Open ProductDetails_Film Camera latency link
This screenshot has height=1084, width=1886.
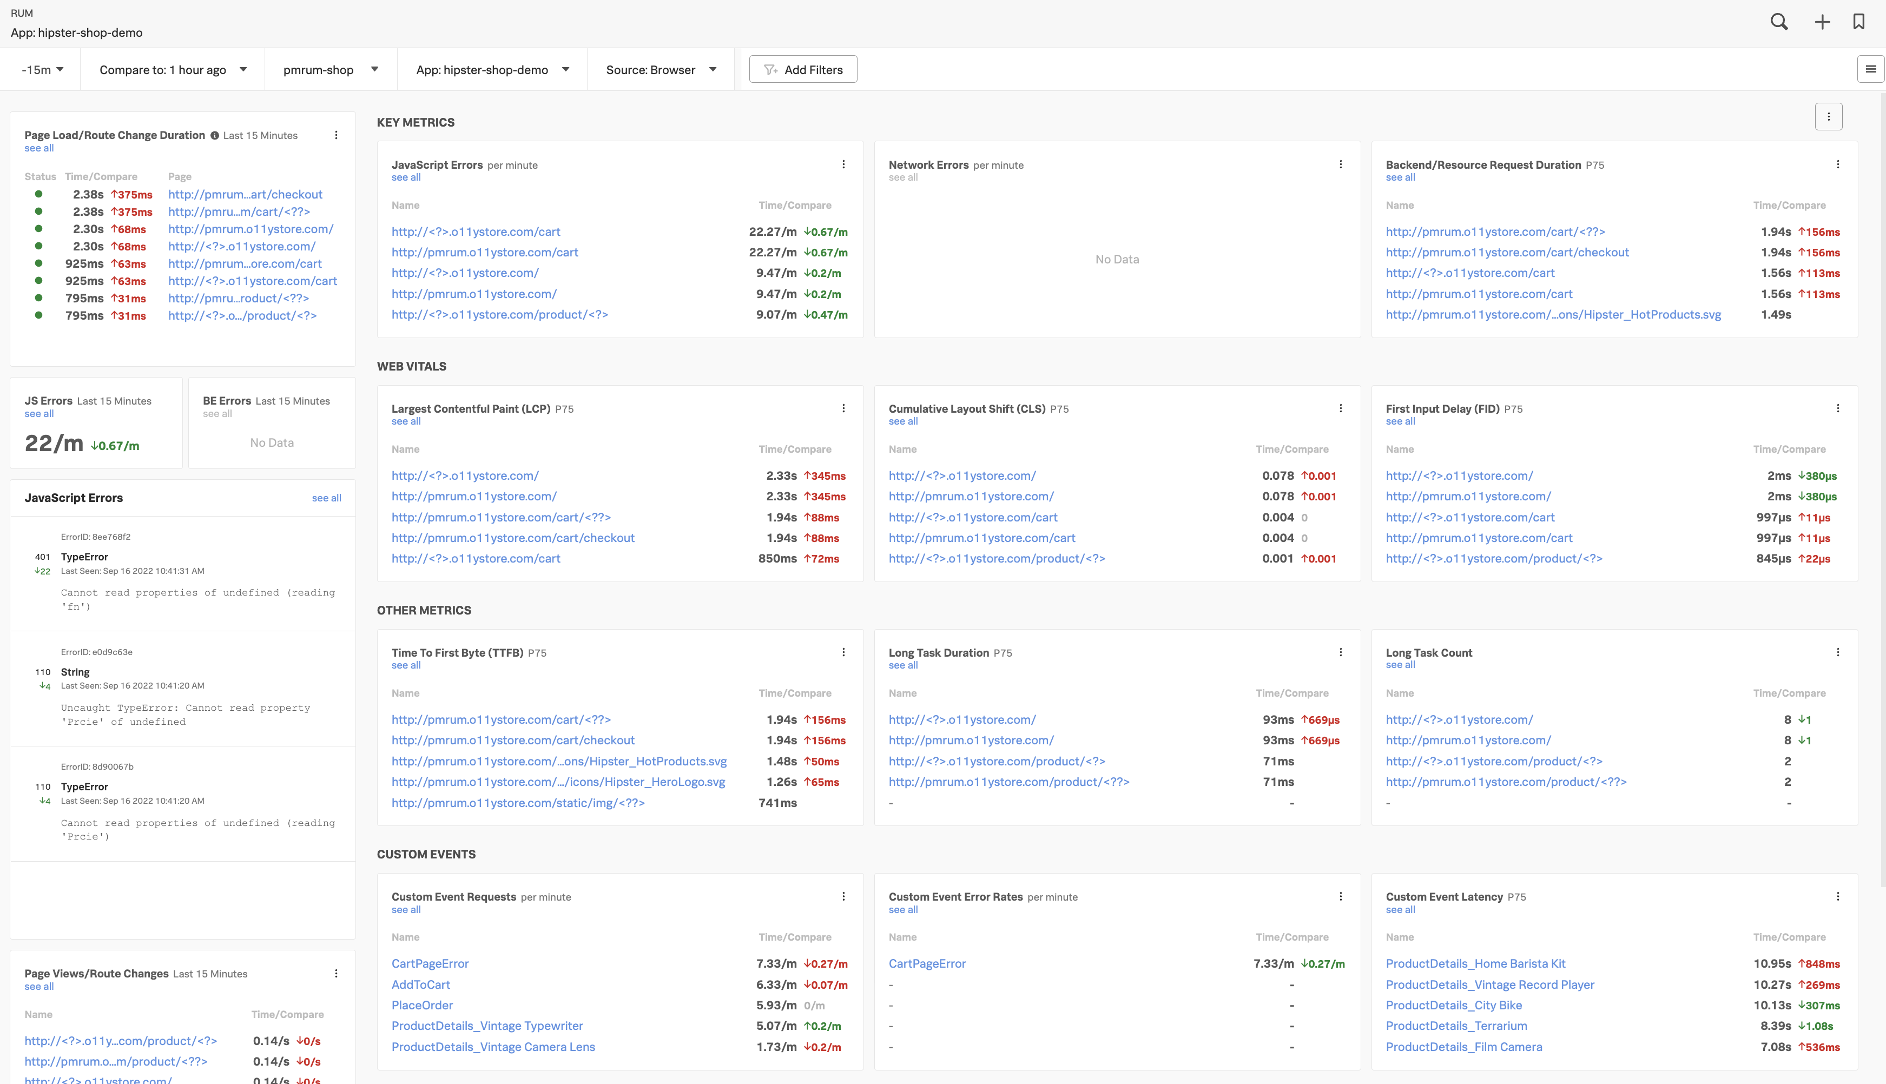click(x=1464, y=1047)
